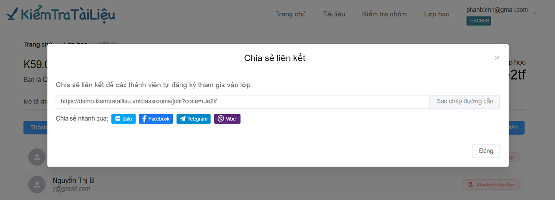This screenshot has height=200, width=555.
Task: Click the member name Nguyễn Thị B
Action: click(x=73, y=180)
